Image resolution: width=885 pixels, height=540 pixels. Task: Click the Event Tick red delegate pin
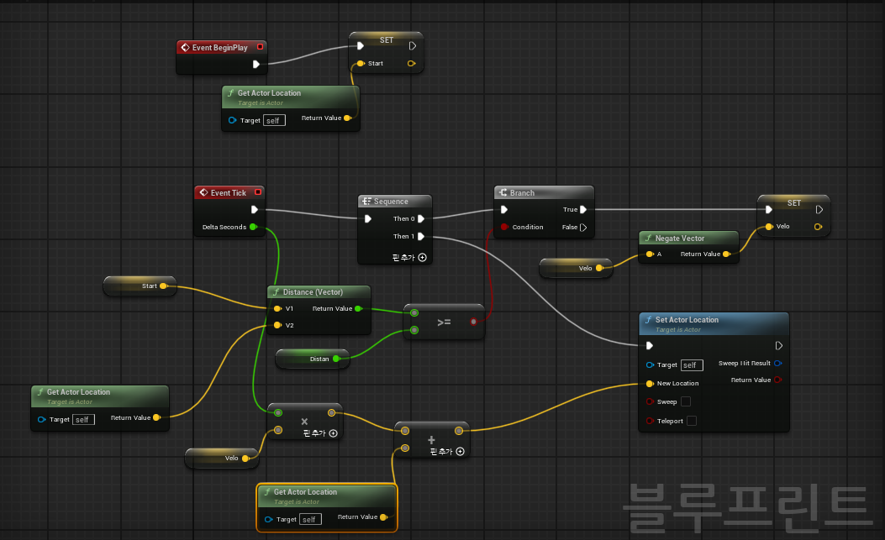(258, 191)
